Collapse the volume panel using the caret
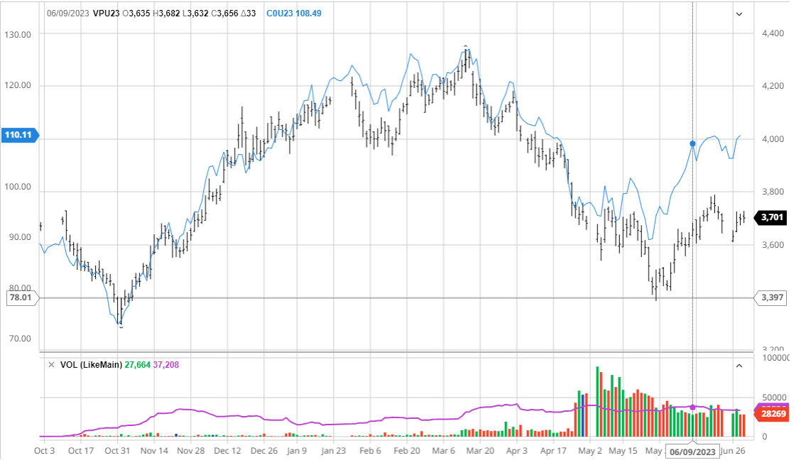Screen dimensions: 801x470 click(739, 365)
